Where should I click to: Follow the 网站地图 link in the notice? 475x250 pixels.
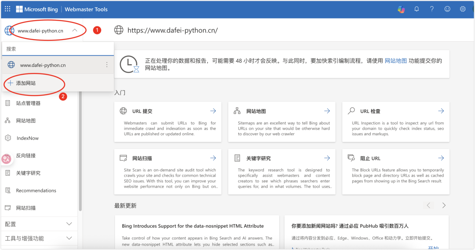(396, 61)
